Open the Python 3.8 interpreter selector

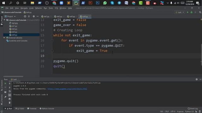pyautogui.click(x=189, y=112)
